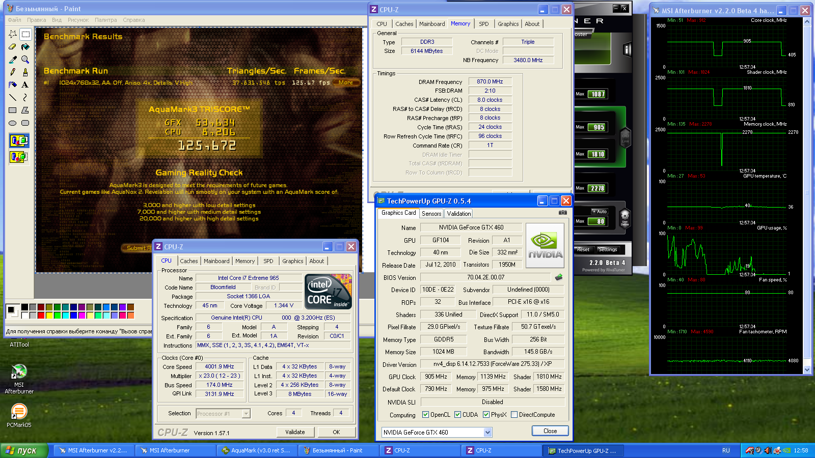This screenshot has width=815, height=458.
Task: Select the Free-Form Select tool in Paint
Action: click(13, 34)
